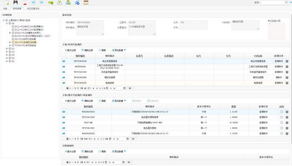Click GO button in batch-number table pager

point(133,139)
